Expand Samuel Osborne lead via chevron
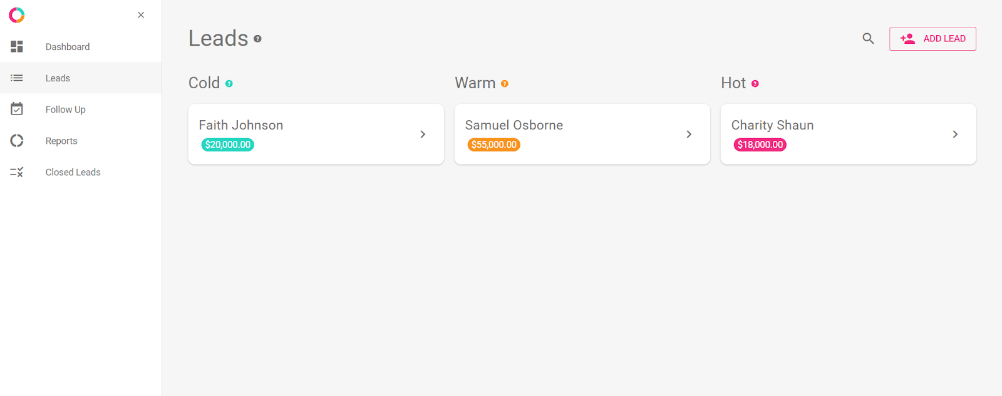Screen dimensions: 1002x396 pyautogui.click(x=689, y=135)
